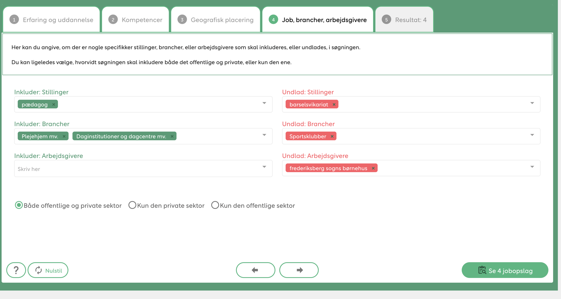
Task: Click the question mark help icon
Action: point(16,270)
